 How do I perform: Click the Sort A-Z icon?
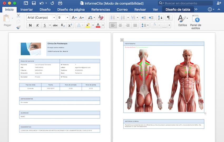[160, 18]
